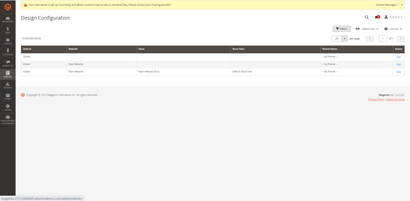Open Find Partners & Extensions
This screenshot has height=201, width=410.
(8, 120)
